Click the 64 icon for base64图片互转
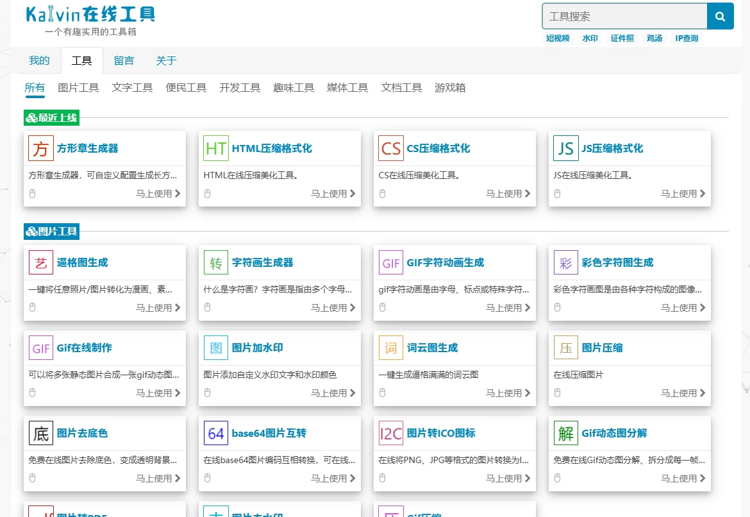Screen dimensions: 750x517 216,433
